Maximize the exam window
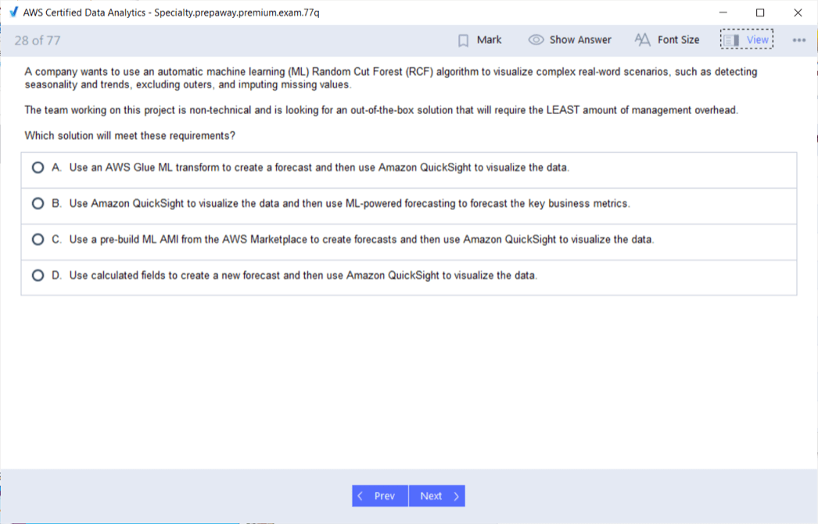 (x=760, y=12)
